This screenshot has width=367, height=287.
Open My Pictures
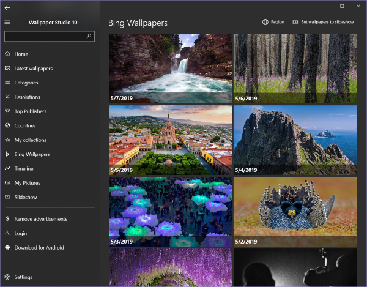[x=28, y=183]
